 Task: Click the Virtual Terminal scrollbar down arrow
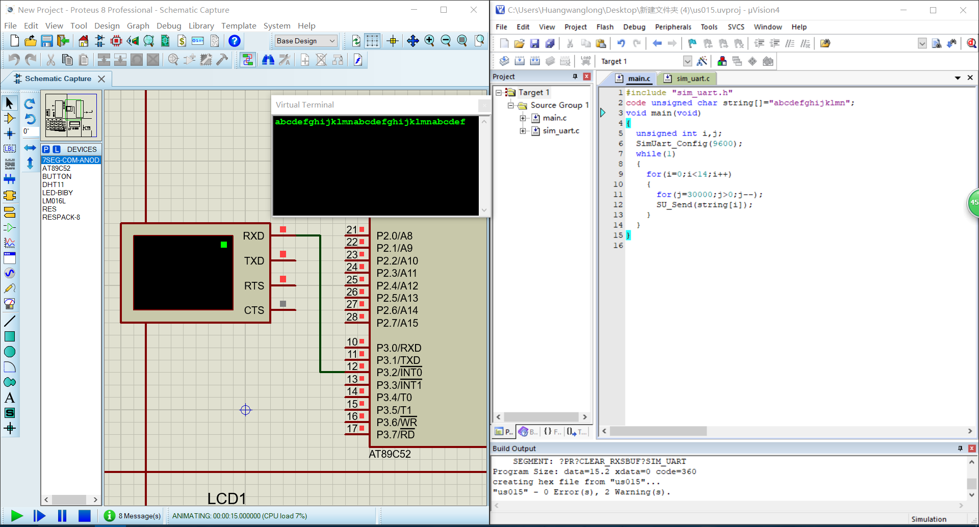484,210
